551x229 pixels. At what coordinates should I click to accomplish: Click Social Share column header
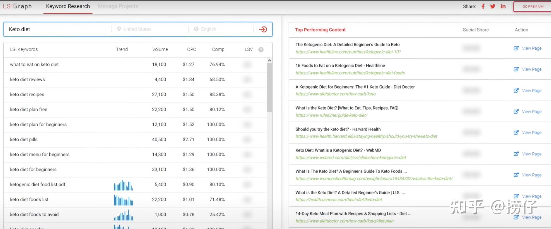tap(476, 30)
